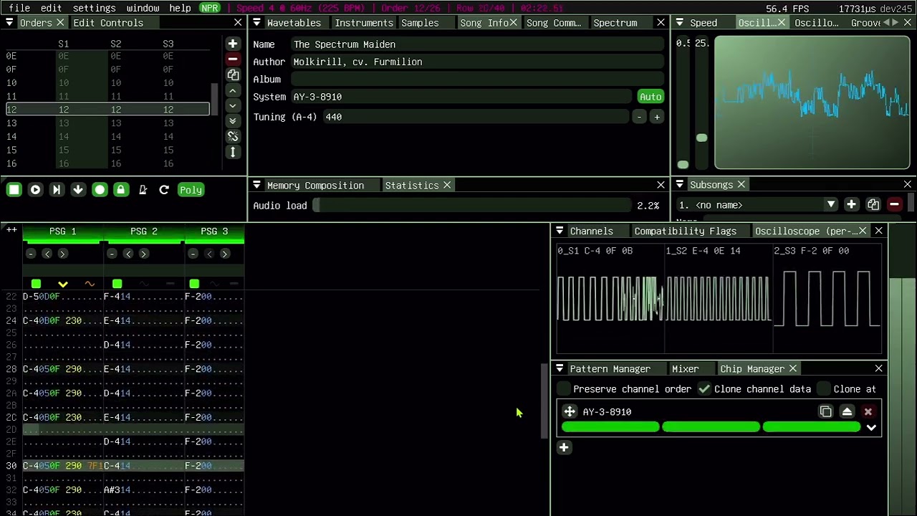The width and height of the screenshot is (917, 516).
Task: Remove AY-3-8910 chip with red X
Action: click(868, 412)
